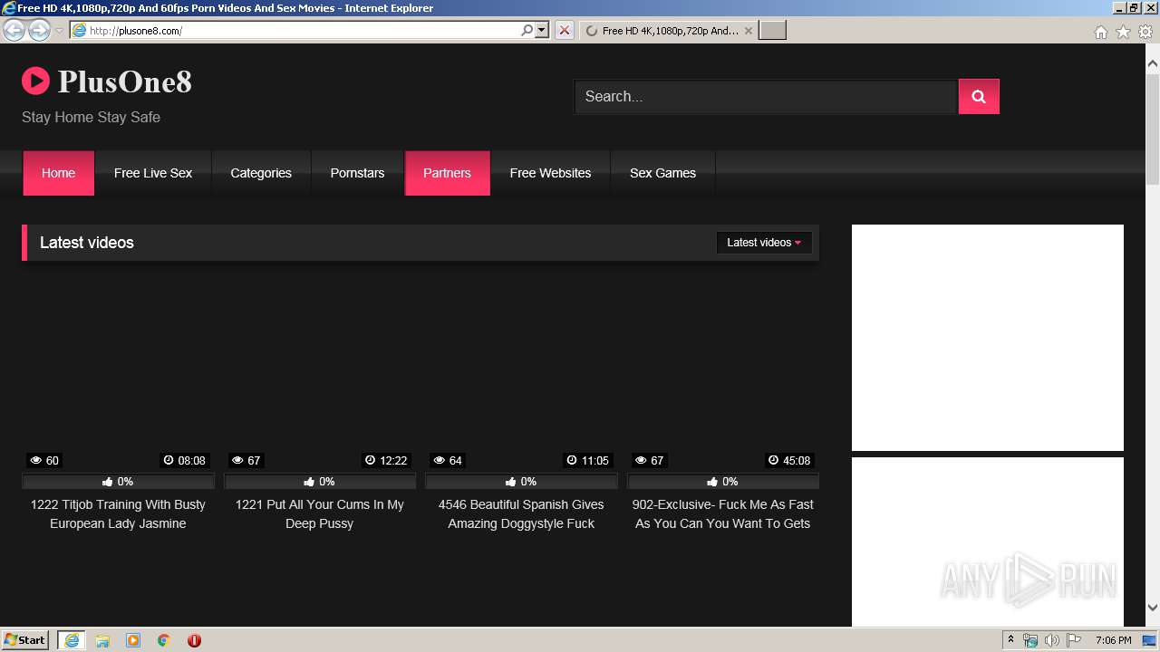Click the clock icon beside 11:05
1160x652 pixels.
point(572,460)
